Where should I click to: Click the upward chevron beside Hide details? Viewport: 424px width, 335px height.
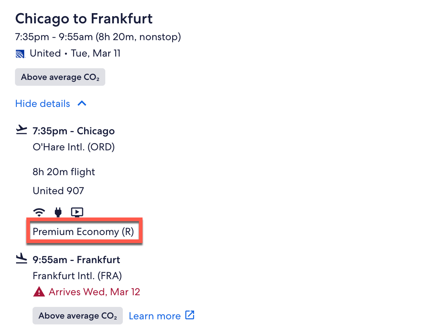82,104
